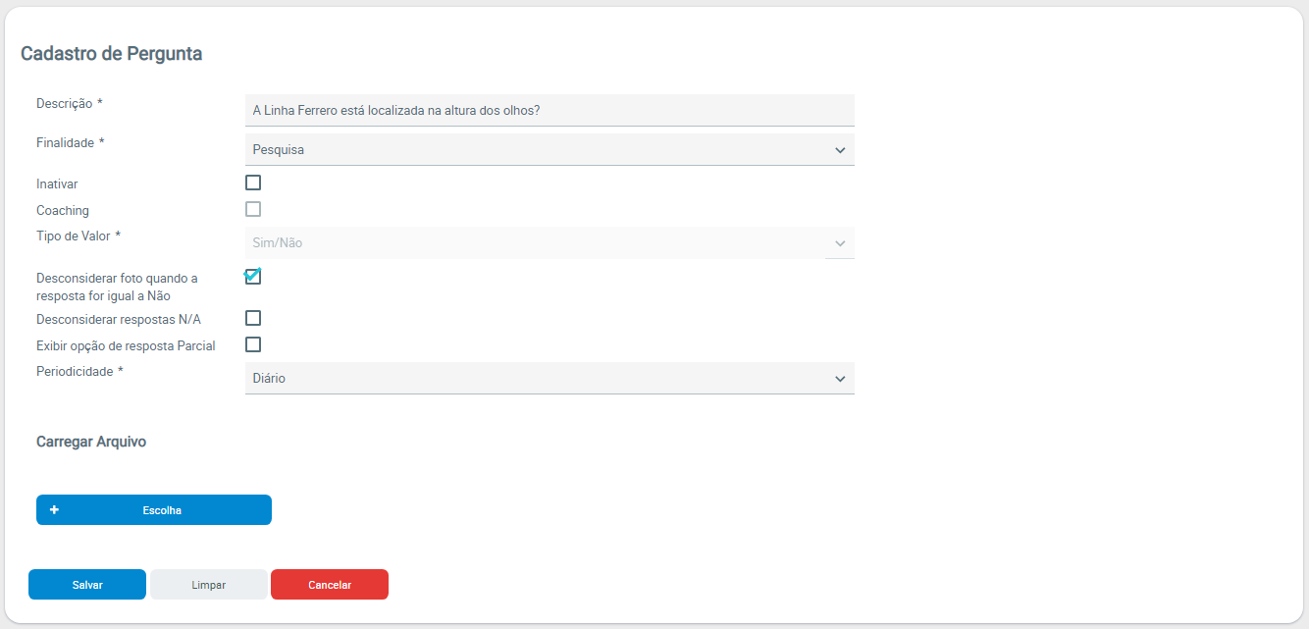Expand the Periodicidade dropdown showing Diário
The width and height of the screenshot is (1309, 629).
tap(540, 379)
